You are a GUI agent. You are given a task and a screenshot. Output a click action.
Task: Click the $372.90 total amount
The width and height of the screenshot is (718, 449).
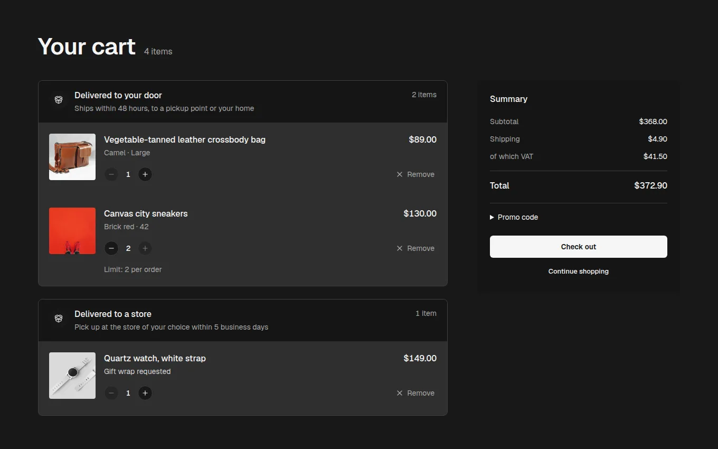point(650,185)
